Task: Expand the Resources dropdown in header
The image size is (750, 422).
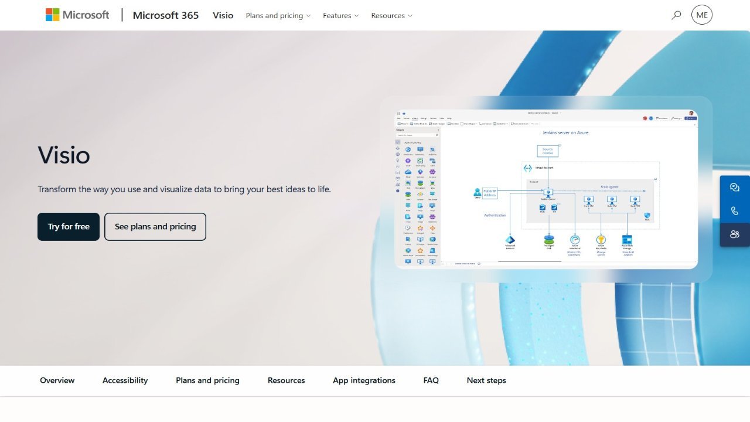Action: 392,16
